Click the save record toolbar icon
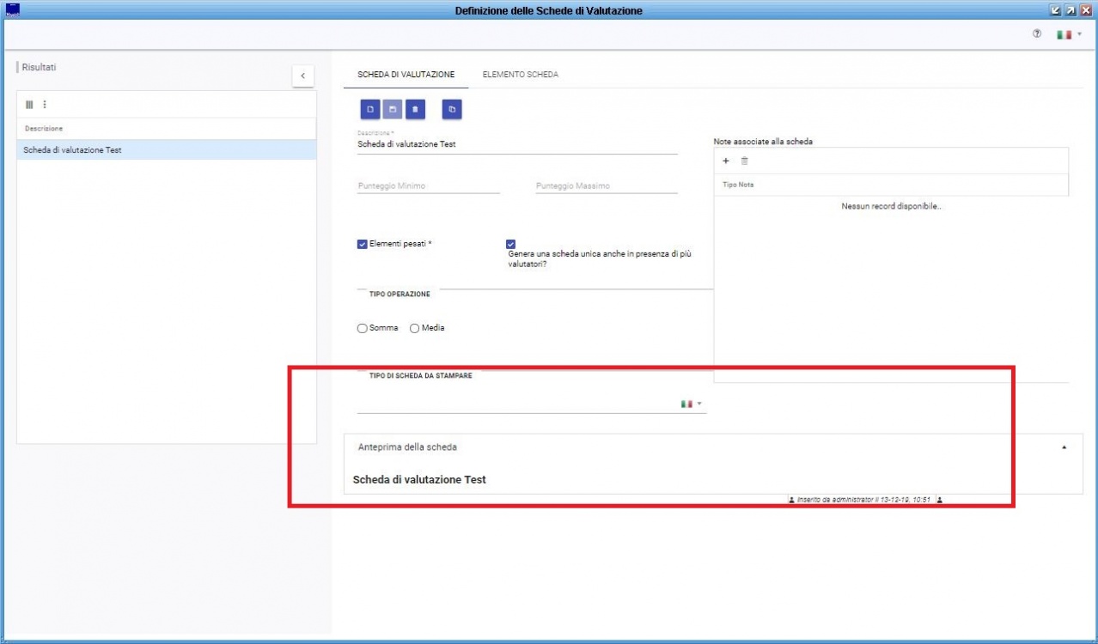 click(x=392, y=110)
